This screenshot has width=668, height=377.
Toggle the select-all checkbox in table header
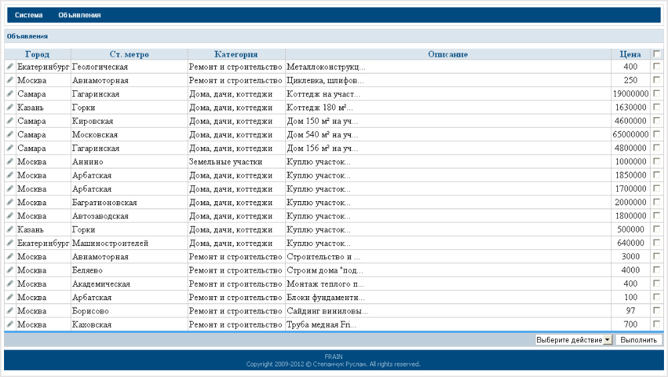click(657, 54)
